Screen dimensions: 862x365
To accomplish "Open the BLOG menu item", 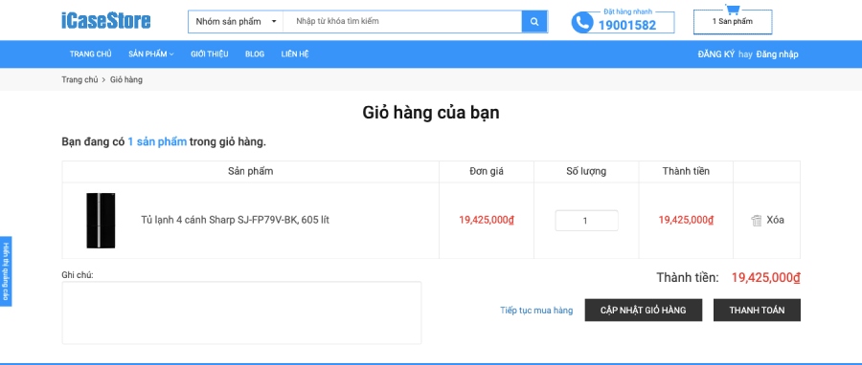I will pos(255,54).
